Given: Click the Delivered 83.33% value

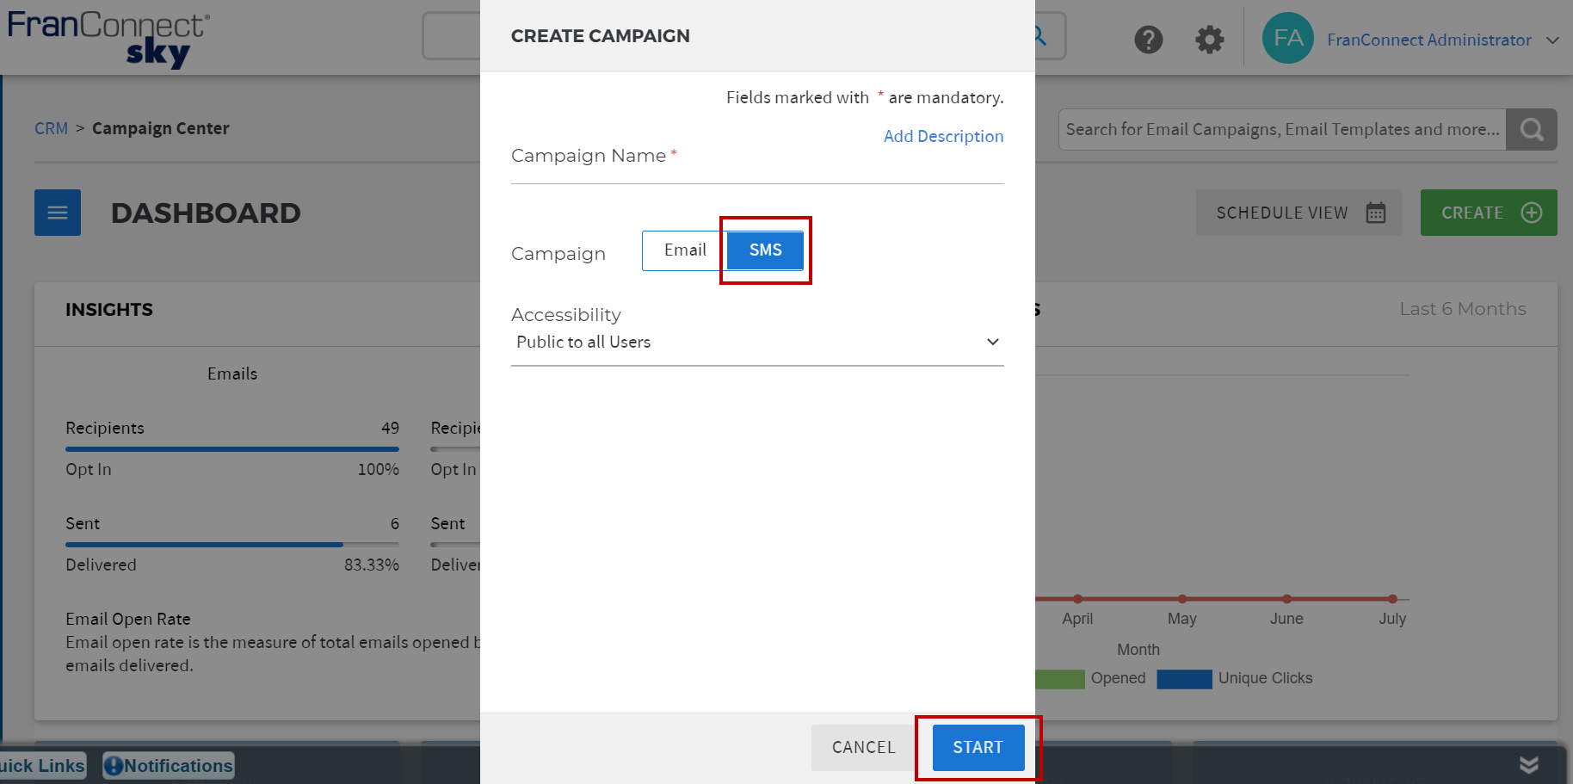Looking at the screenshot, I should pyautogui.click(x=372, y=565).
